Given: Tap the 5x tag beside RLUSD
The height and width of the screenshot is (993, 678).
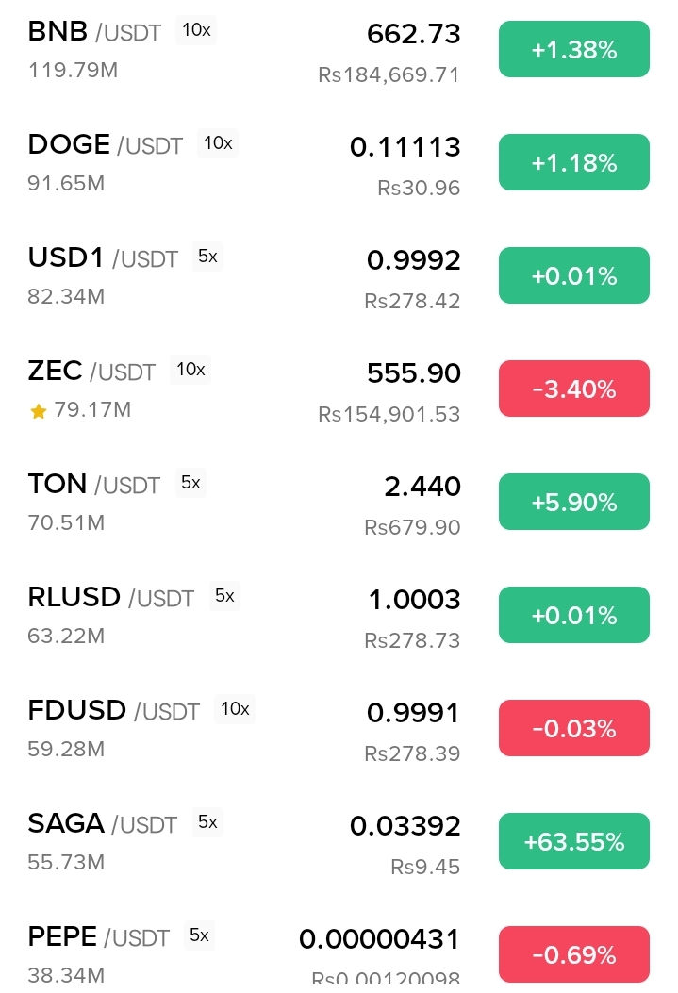Looking at the screenshot, I should point(224,596).
